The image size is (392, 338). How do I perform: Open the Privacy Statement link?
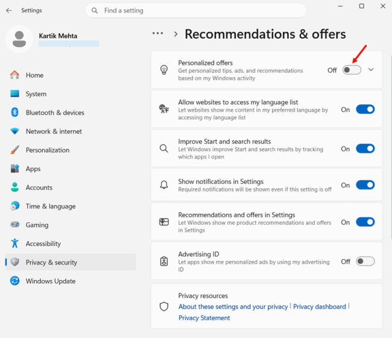(204, 318)
